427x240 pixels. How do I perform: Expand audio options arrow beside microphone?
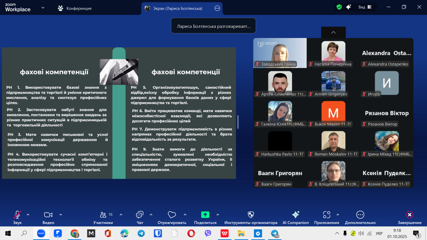(x=28, y=215)
